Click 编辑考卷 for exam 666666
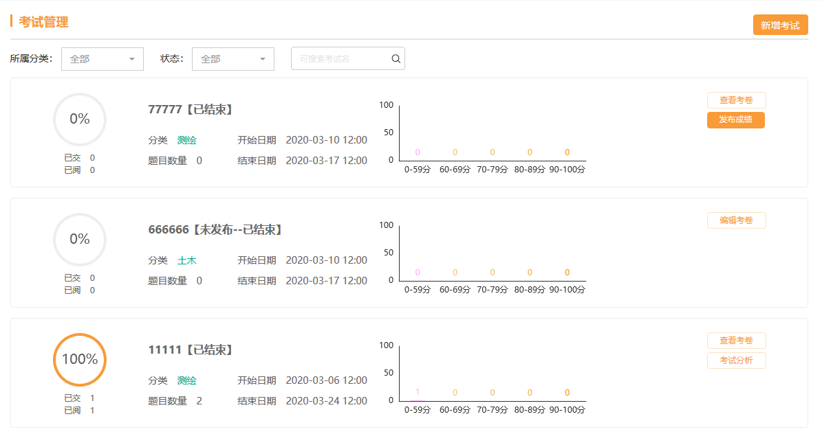 pyautogui.click(x=736, y=220)
